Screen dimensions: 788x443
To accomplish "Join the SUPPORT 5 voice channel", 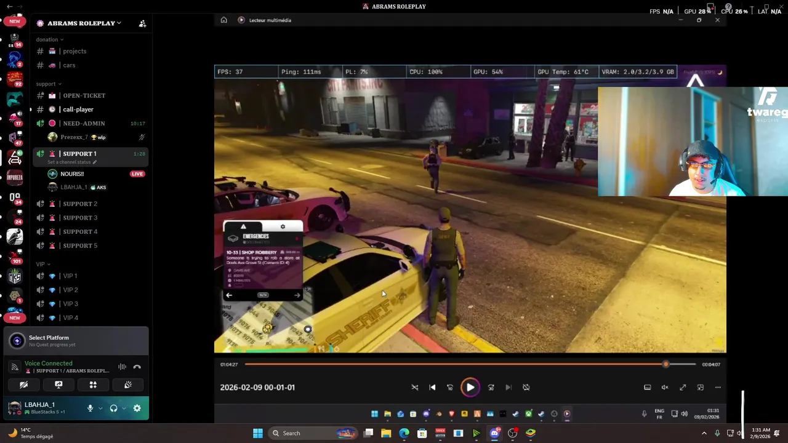I will point(90,245).
